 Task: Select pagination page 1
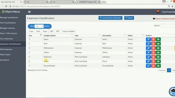[169, 70]
